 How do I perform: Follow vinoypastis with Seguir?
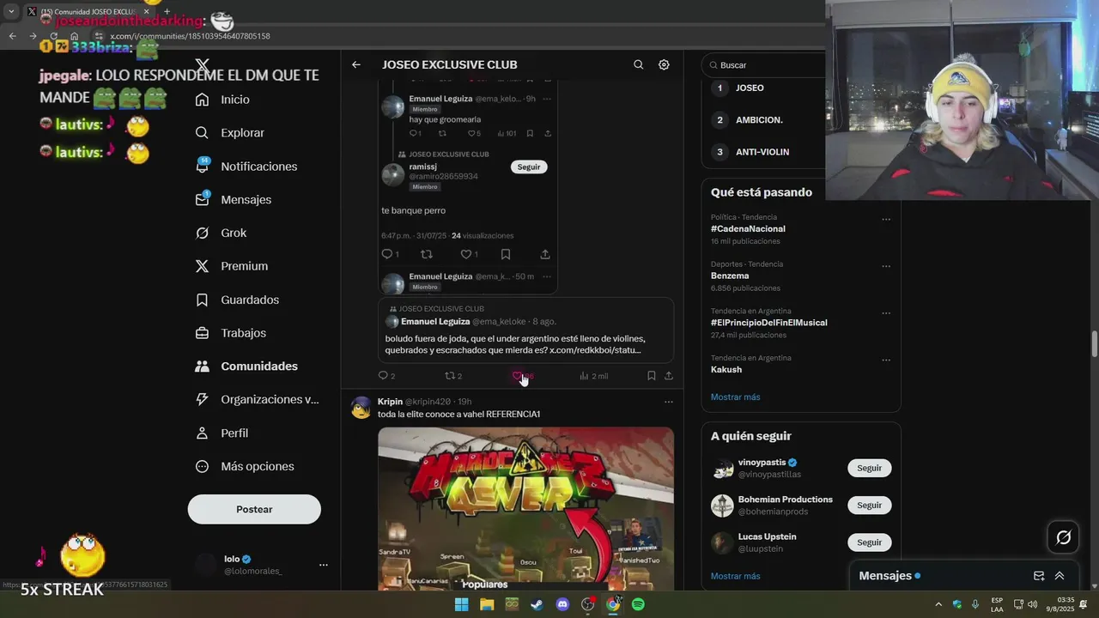tap(869, 468)
